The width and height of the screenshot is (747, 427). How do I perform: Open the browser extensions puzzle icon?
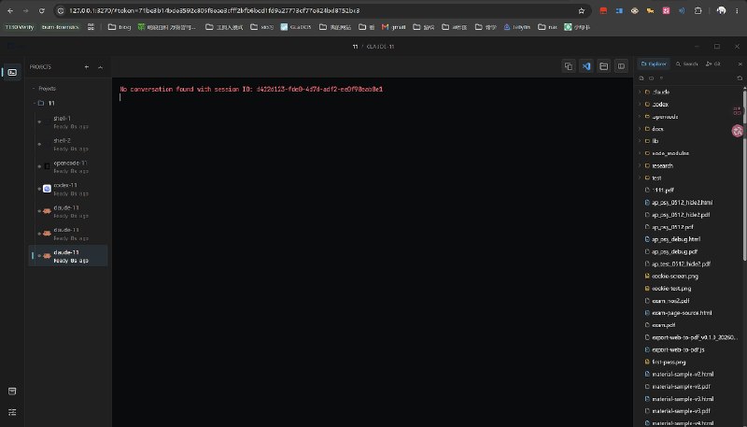point(698,10)
